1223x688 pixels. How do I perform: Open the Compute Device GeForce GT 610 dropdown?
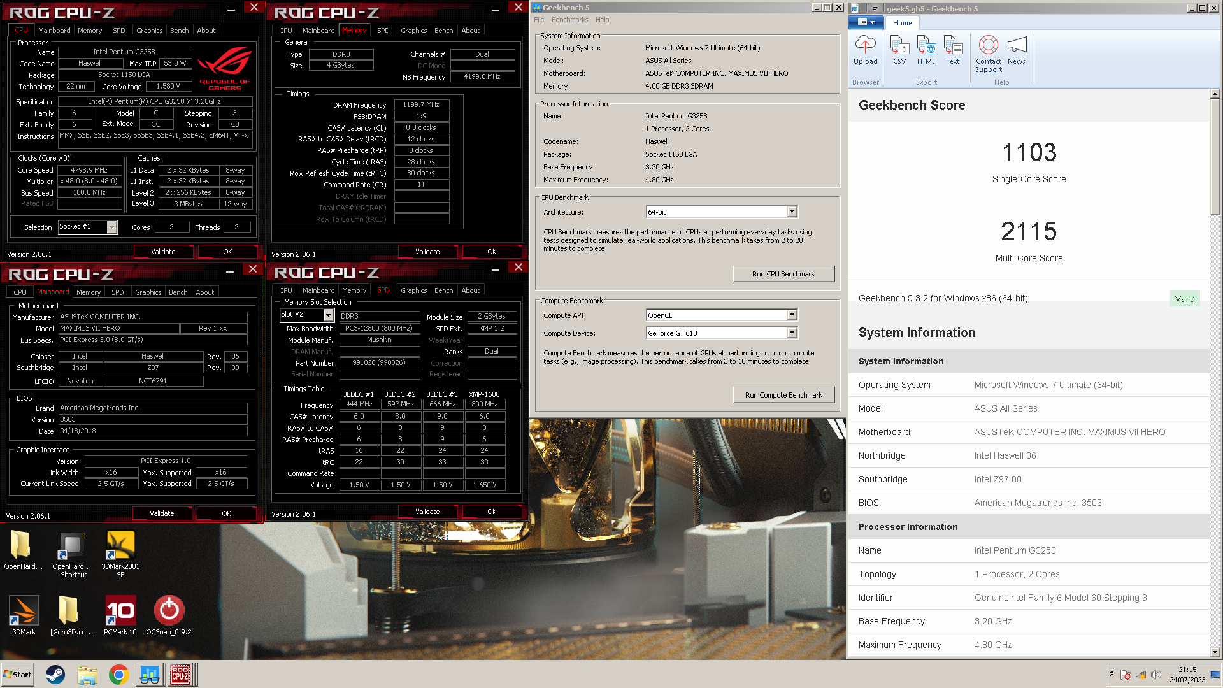click(x=792, y=333)
